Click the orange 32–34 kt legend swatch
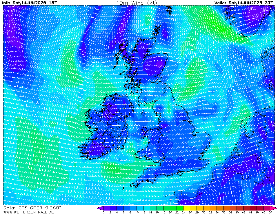This screenshot has height=214, width=278. (213, 208)
